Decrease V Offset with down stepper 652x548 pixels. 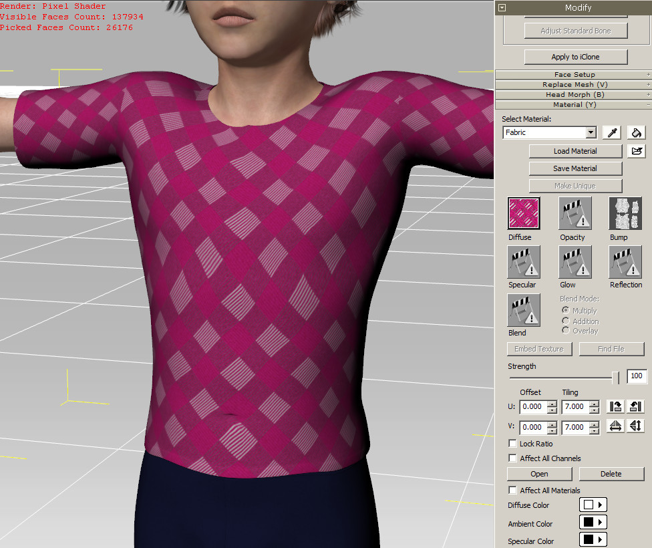pyautogui.click(x=552, y=431)
